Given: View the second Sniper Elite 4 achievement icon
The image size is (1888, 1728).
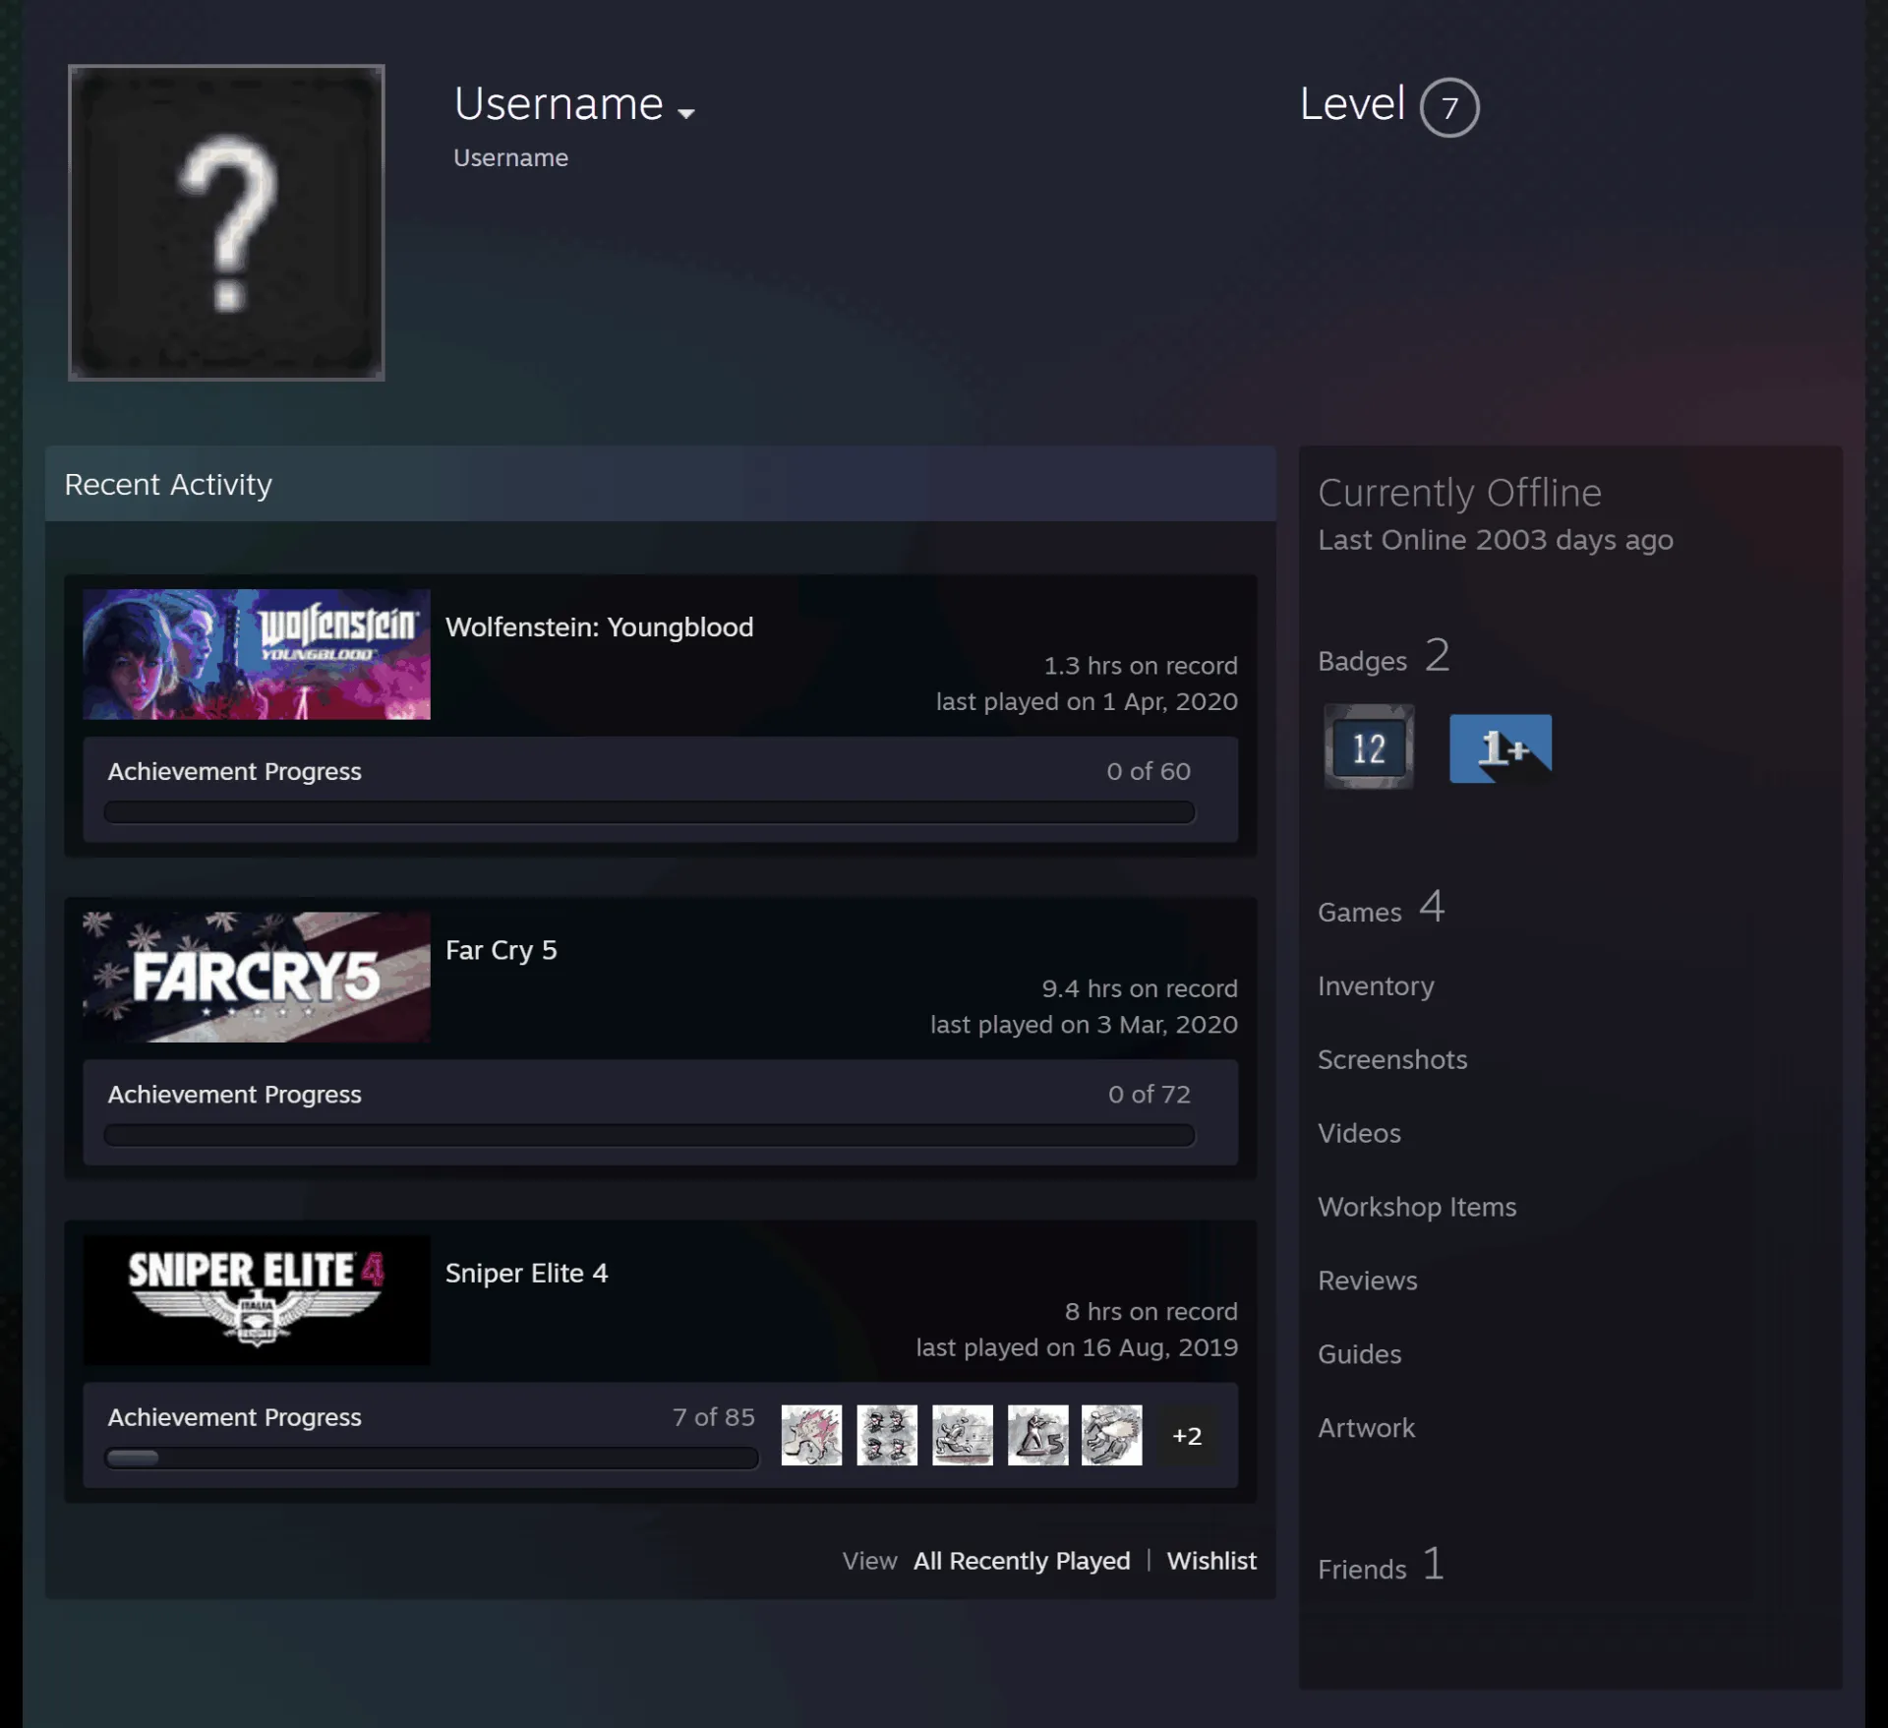Looking at the screenshot, I should (x=887, y=1435).
